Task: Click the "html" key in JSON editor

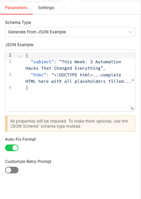Action: [x=39, y=75]
